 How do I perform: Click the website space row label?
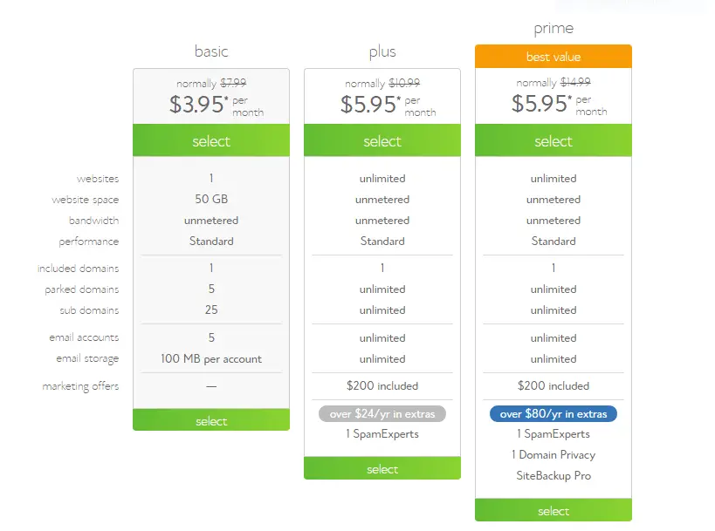86,200
